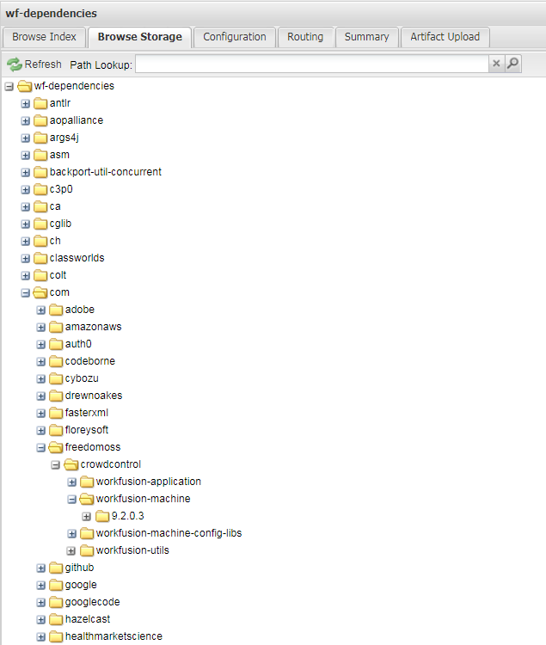Click the magnifier search icon for Path Lookup
Viewport: 546px width, 645px height.
click(x=512, y=64)
